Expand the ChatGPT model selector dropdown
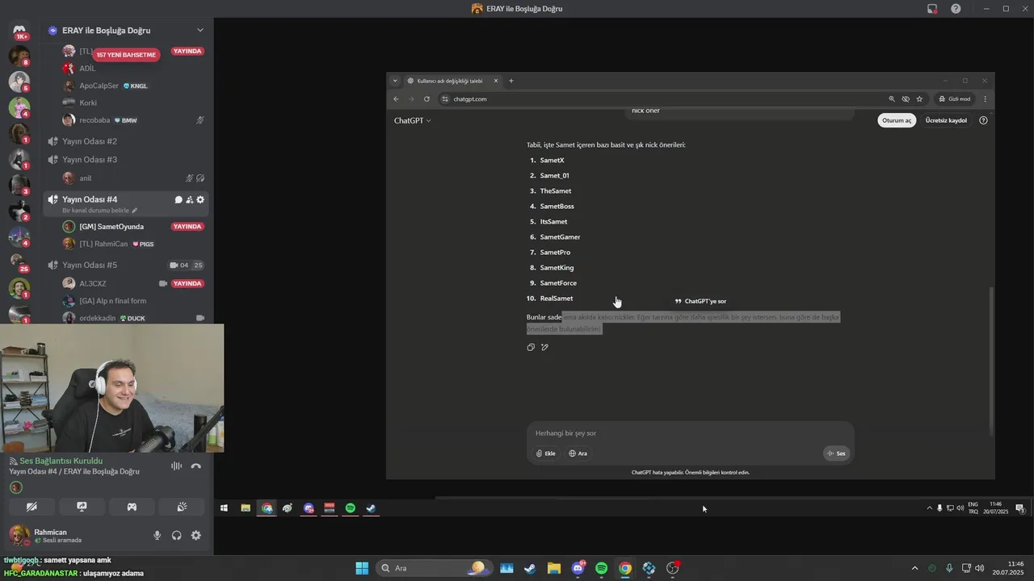The image size is (1034, 581). (412, 121)
